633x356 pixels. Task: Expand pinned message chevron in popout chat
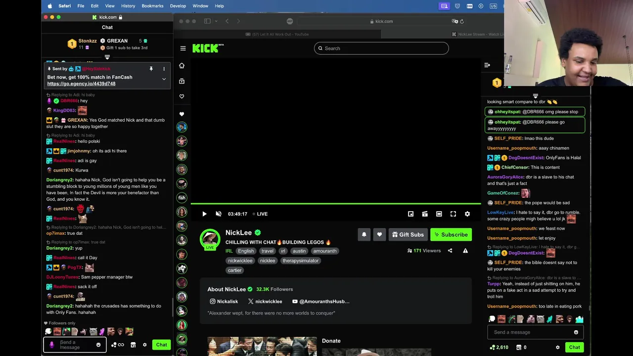coord(164,79)
